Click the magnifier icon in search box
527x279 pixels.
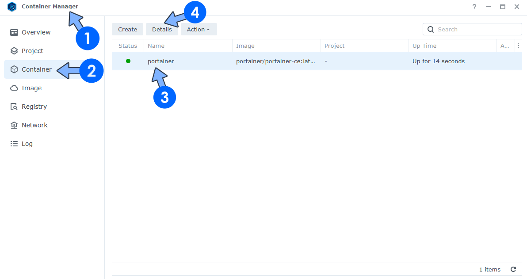pos(431,30)
